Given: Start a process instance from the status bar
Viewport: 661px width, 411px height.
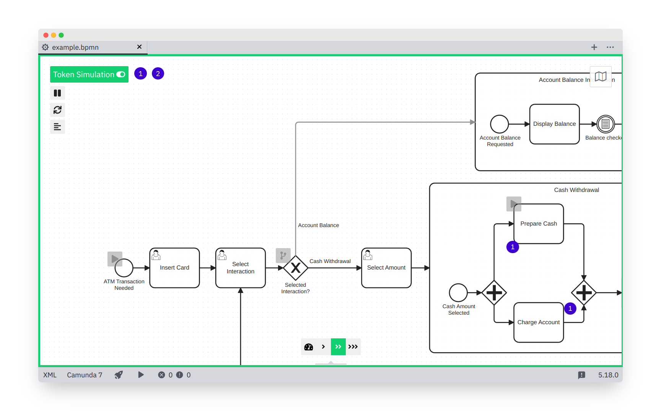Looking at the screenshot, I should tap(141, 375).
